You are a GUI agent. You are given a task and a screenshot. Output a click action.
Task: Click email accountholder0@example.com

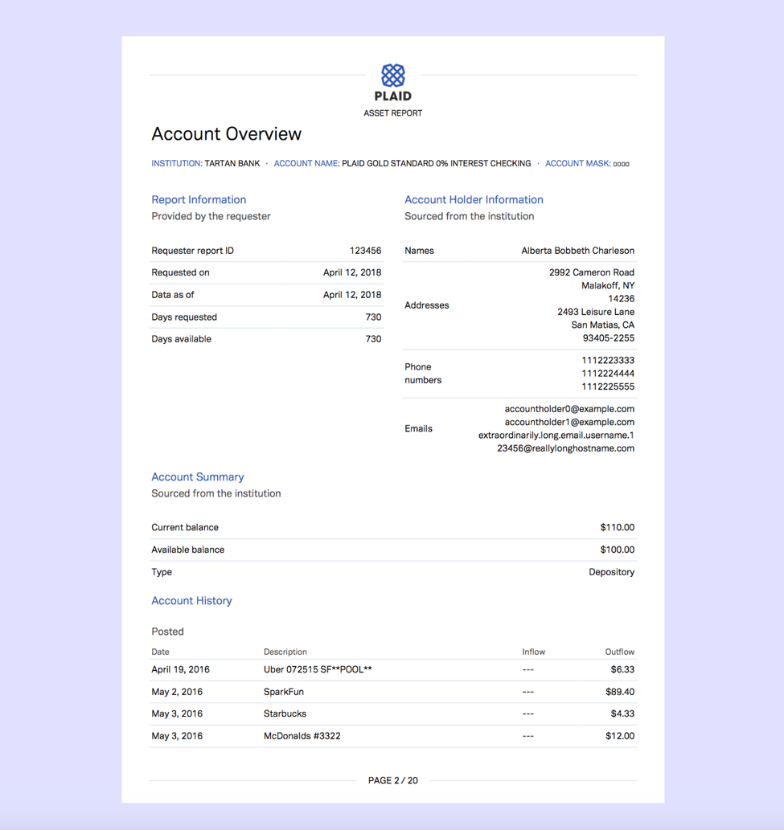pos(569,409)
